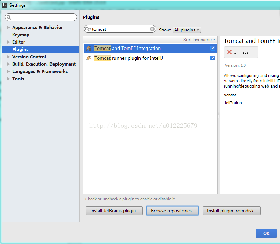
Task: Click the JetBrains vendor text
Action: coord(233,103)
